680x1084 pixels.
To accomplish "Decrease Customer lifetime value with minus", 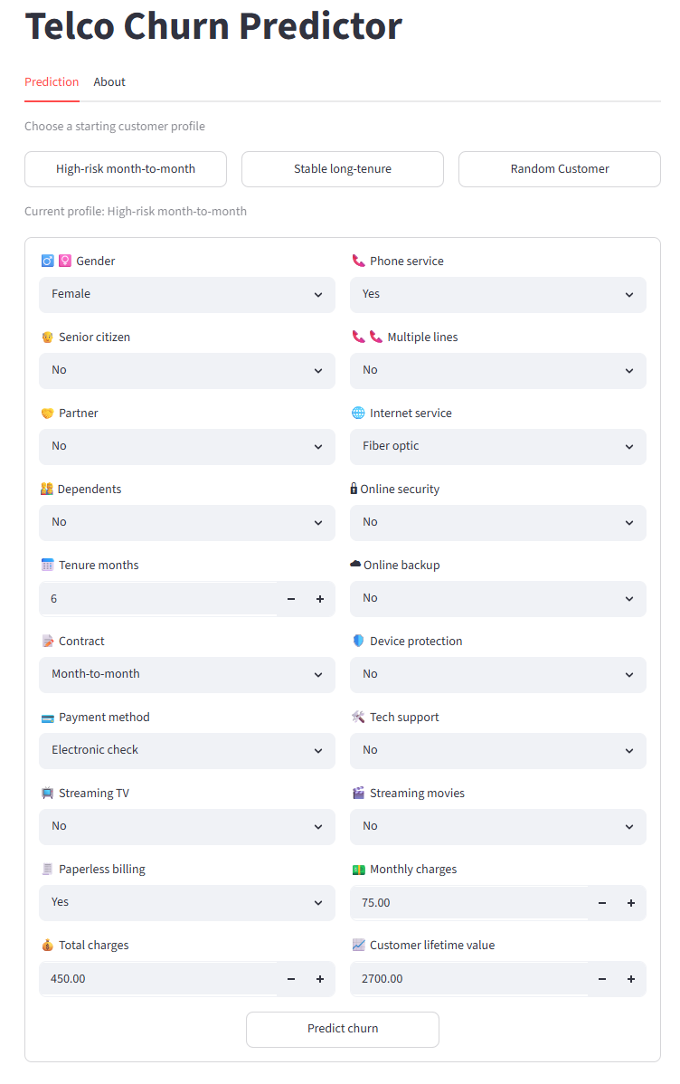I will click(602, 979).
